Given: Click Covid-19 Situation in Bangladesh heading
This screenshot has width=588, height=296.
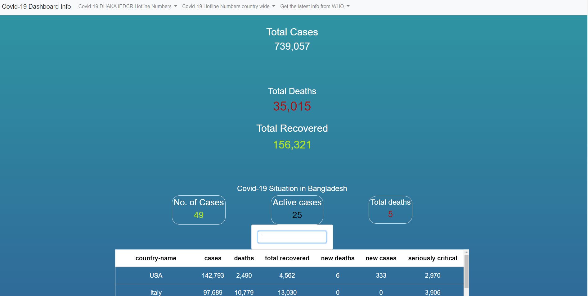Looking at the screenshot, I should point(292,189).
